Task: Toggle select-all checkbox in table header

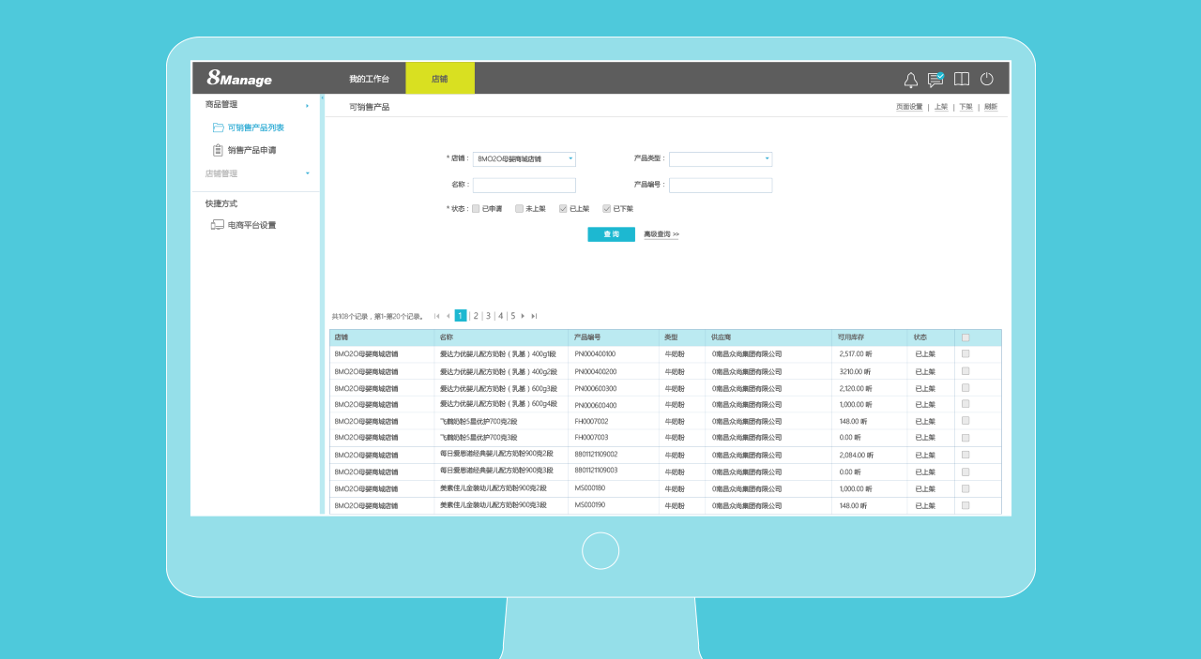Action: pos(965,337)
